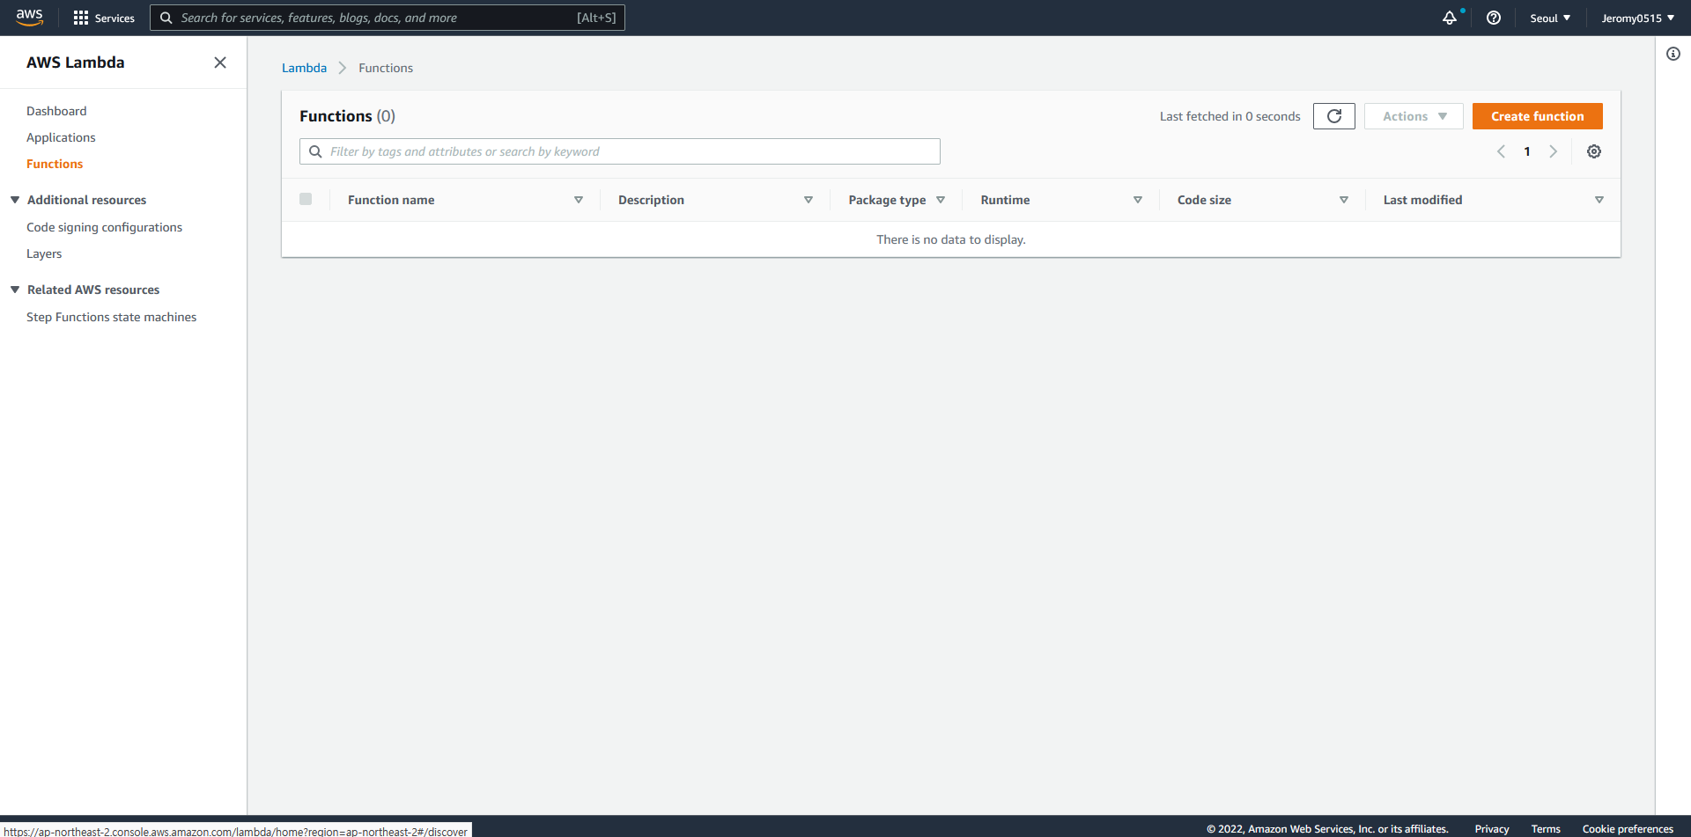The height and width of the screenshot is (837, 1691).
Task: Sort by Runtime column arrow
Action: 1138,200
